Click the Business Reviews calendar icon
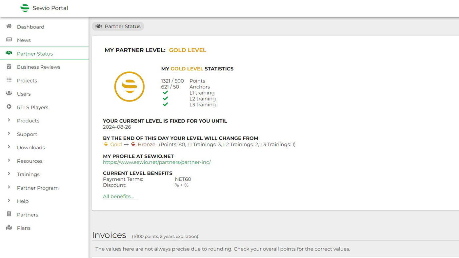 point(9,66)
